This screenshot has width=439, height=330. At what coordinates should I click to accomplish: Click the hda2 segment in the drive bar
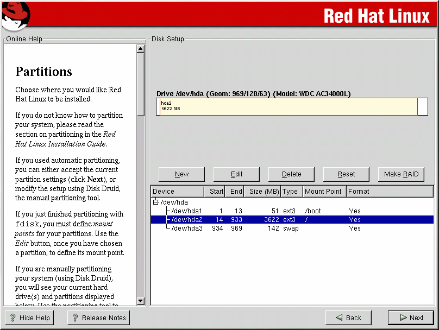288,106
